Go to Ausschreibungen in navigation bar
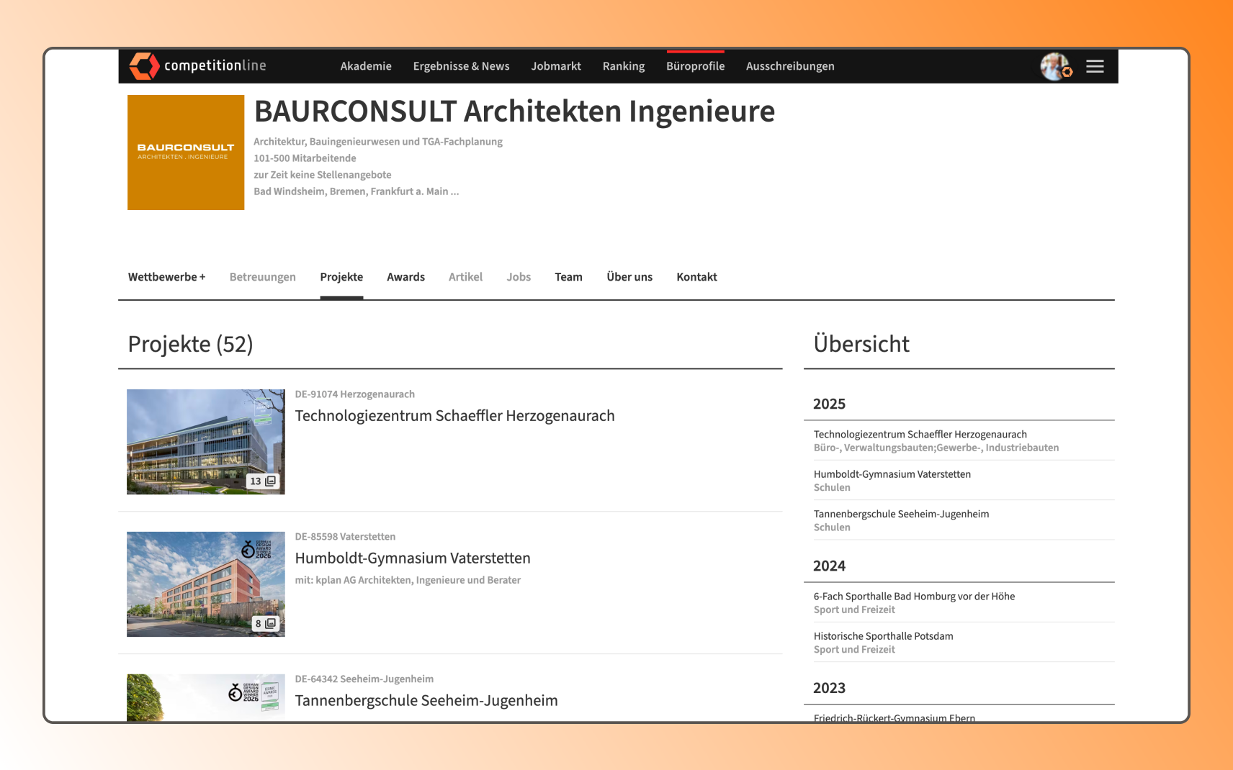The height and width of the screenshot is (770, 1233). coord(790,66)
